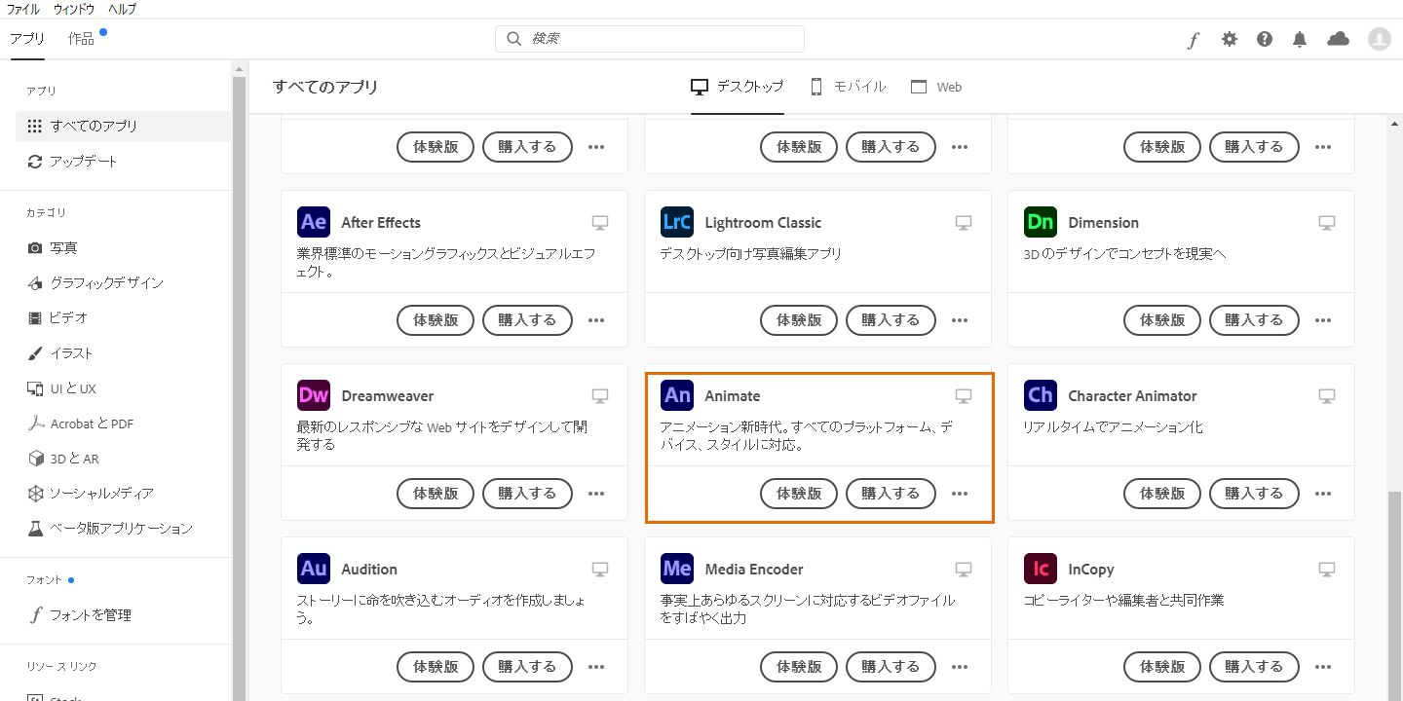1403x701 pixels.
Task: Open the help question mark icon
Action: click(x=1265, y=39)
